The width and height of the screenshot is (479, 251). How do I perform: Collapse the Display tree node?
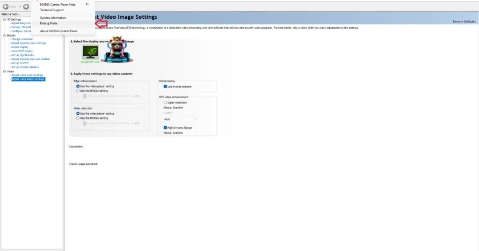(4, 36)
